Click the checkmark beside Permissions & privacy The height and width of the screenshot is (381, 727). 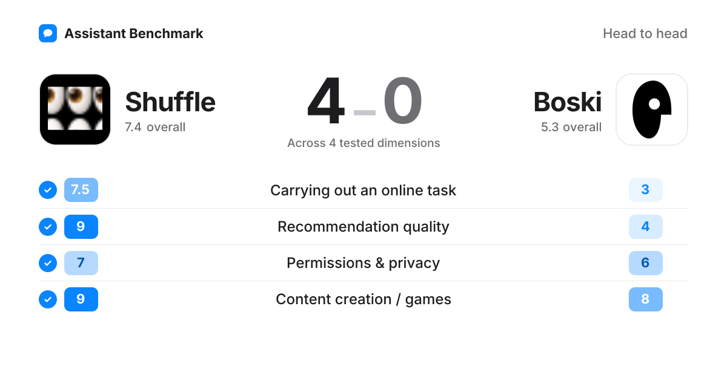pos(48,263)
